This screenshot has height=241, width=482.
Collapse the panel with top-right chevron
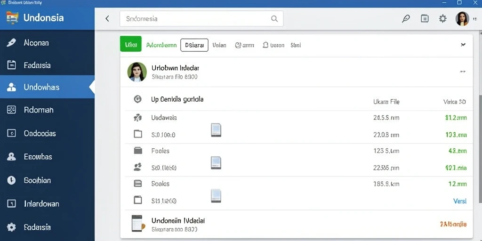pyautogui.click(x=463, y=45)
